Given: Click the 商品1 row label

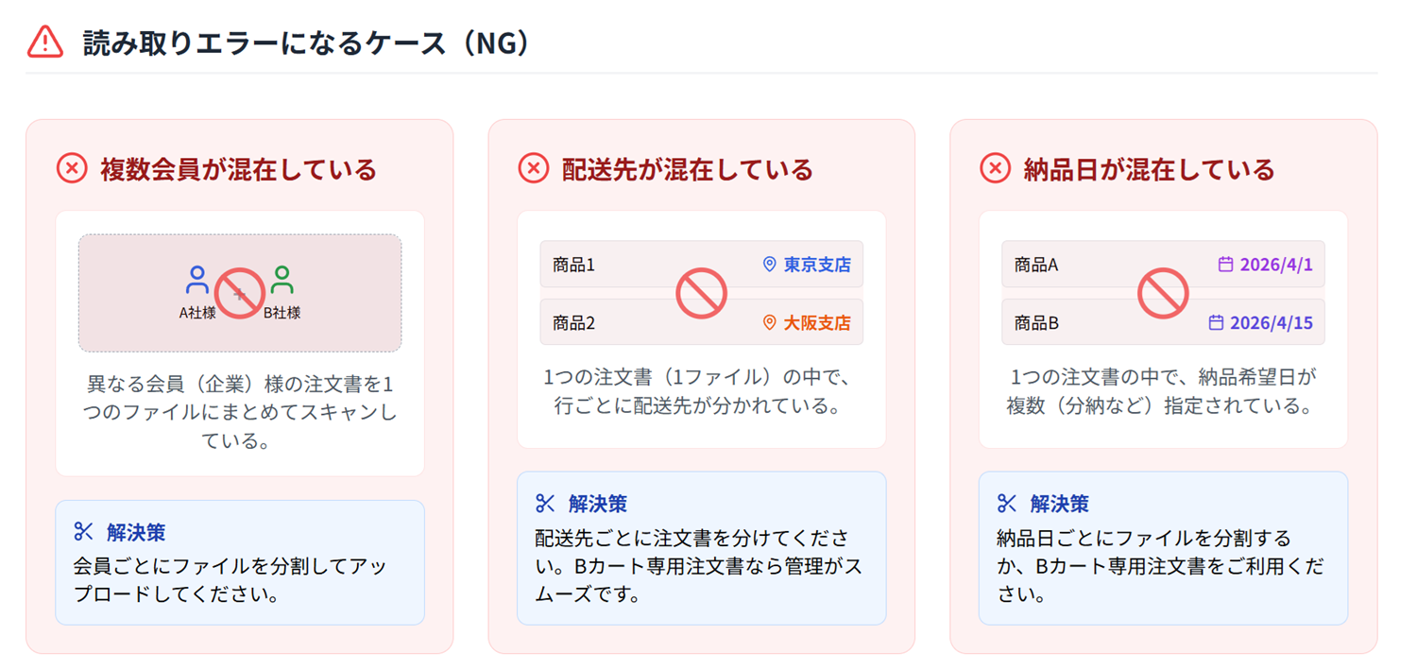Looking at the screenshot, I should pyautogui.click(x=574, y=266).
